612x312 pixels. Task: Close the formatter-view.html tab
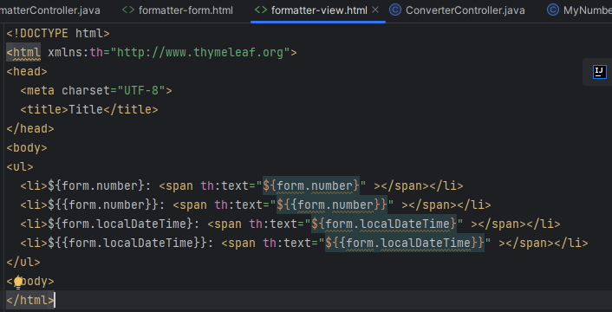(x=375, y=10)
